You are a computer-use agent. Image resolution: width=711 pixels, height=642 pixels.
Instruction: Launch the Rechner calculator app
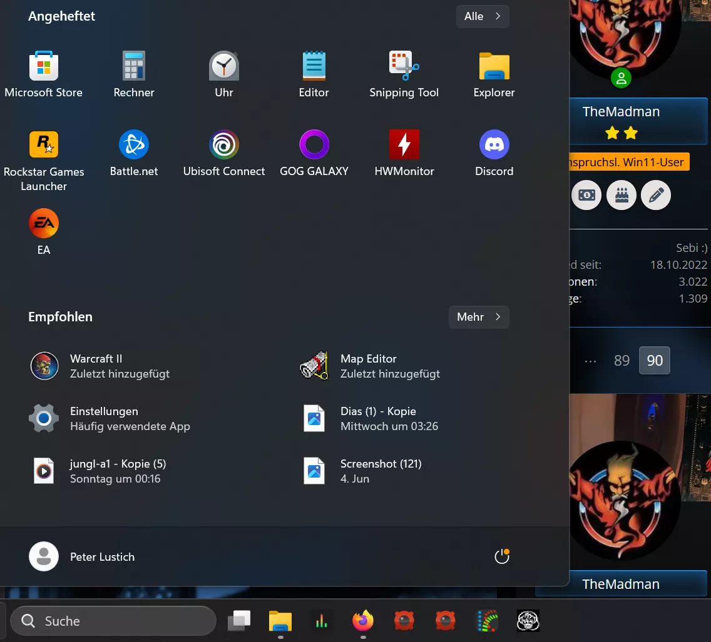[134, 75]
